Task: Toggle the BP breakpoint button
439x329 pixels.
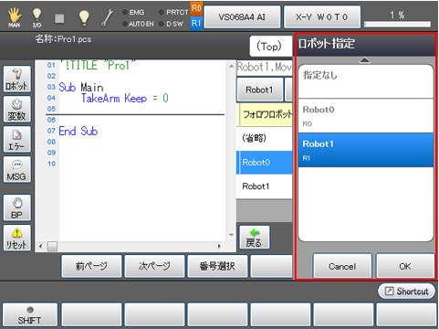Action: click(17, 207)
